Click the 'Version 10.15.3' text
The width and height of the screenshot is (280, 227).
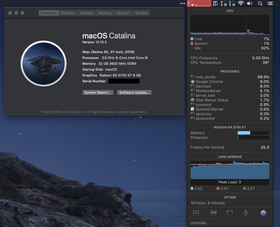coord(94,42)
